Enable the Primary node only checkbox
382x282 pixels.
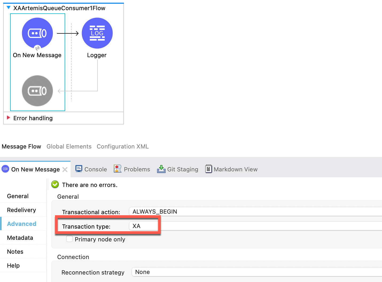tap(69, 239)
